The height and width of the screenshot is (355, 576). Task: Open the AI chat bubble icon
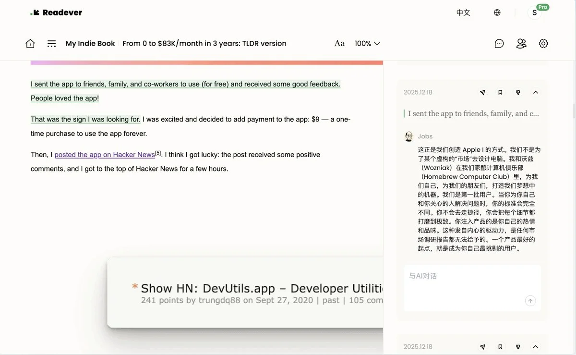pyautogui.click(x=499, y=44)
